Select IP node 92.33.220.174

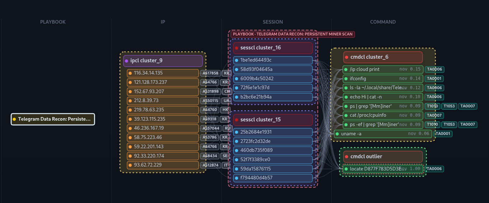click(163, 156)
